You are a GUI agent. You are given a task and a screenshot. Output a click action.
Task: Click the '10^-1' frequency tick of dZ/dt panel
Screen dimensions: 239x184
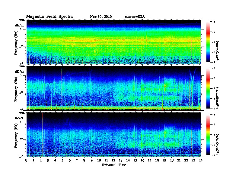coord(20,156)
